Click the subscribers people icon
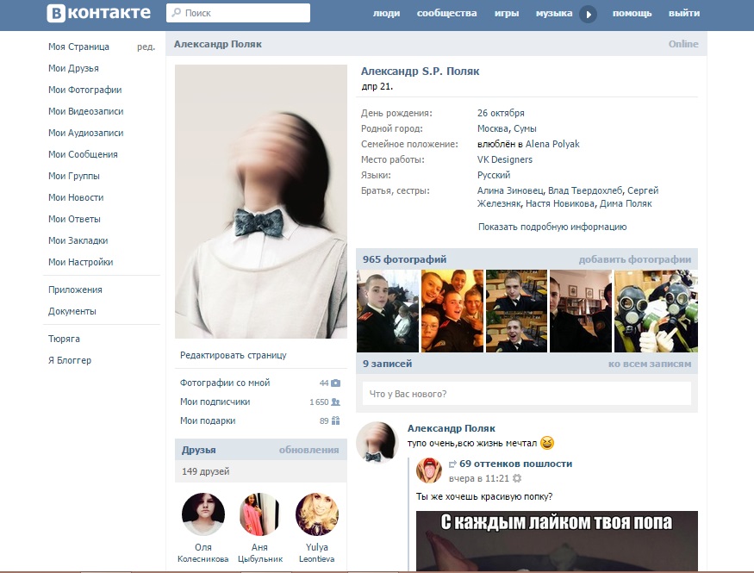The image size is (754, 573). coord(336,402)
